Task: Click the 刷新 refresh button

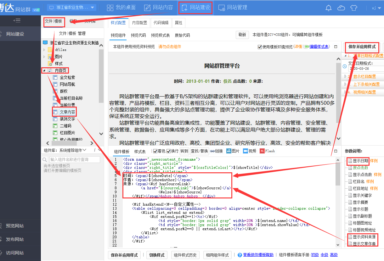Action: [242, 35]
